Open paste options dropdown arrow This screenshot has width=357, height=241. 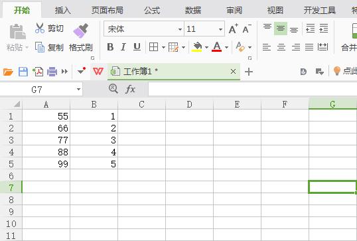[27, 48]
